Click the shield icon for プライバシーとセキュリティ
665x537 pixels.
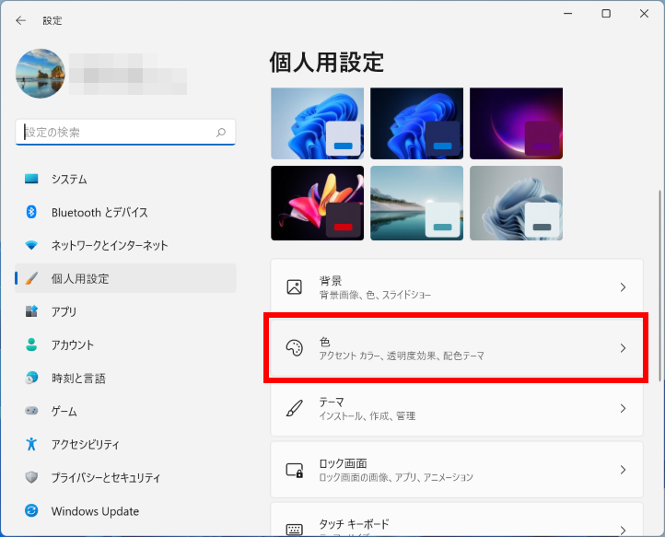point(31,477)
